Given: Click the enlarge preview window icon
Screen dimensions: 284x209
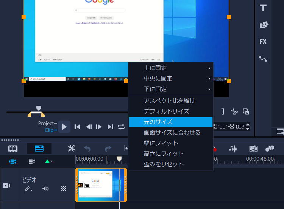Looking at the screenshot, I should coord(246,111).
